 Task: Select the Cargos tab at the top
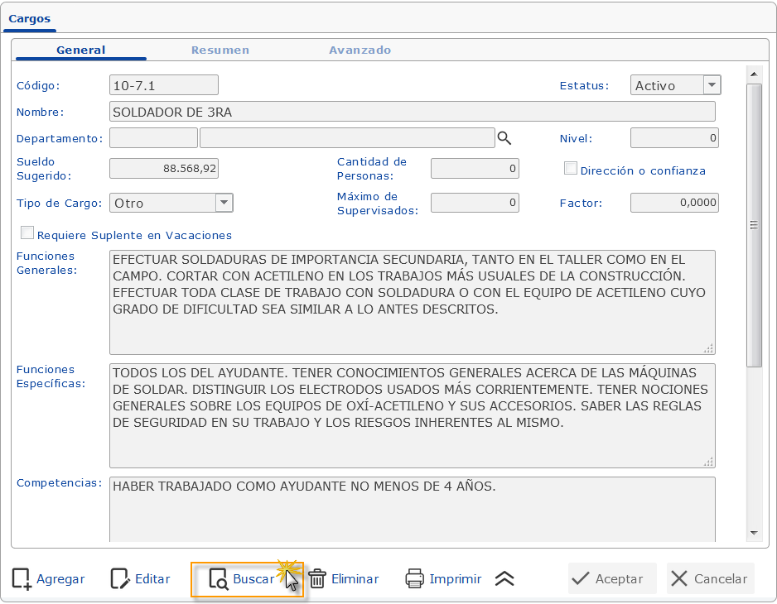(x=29, y=18)
